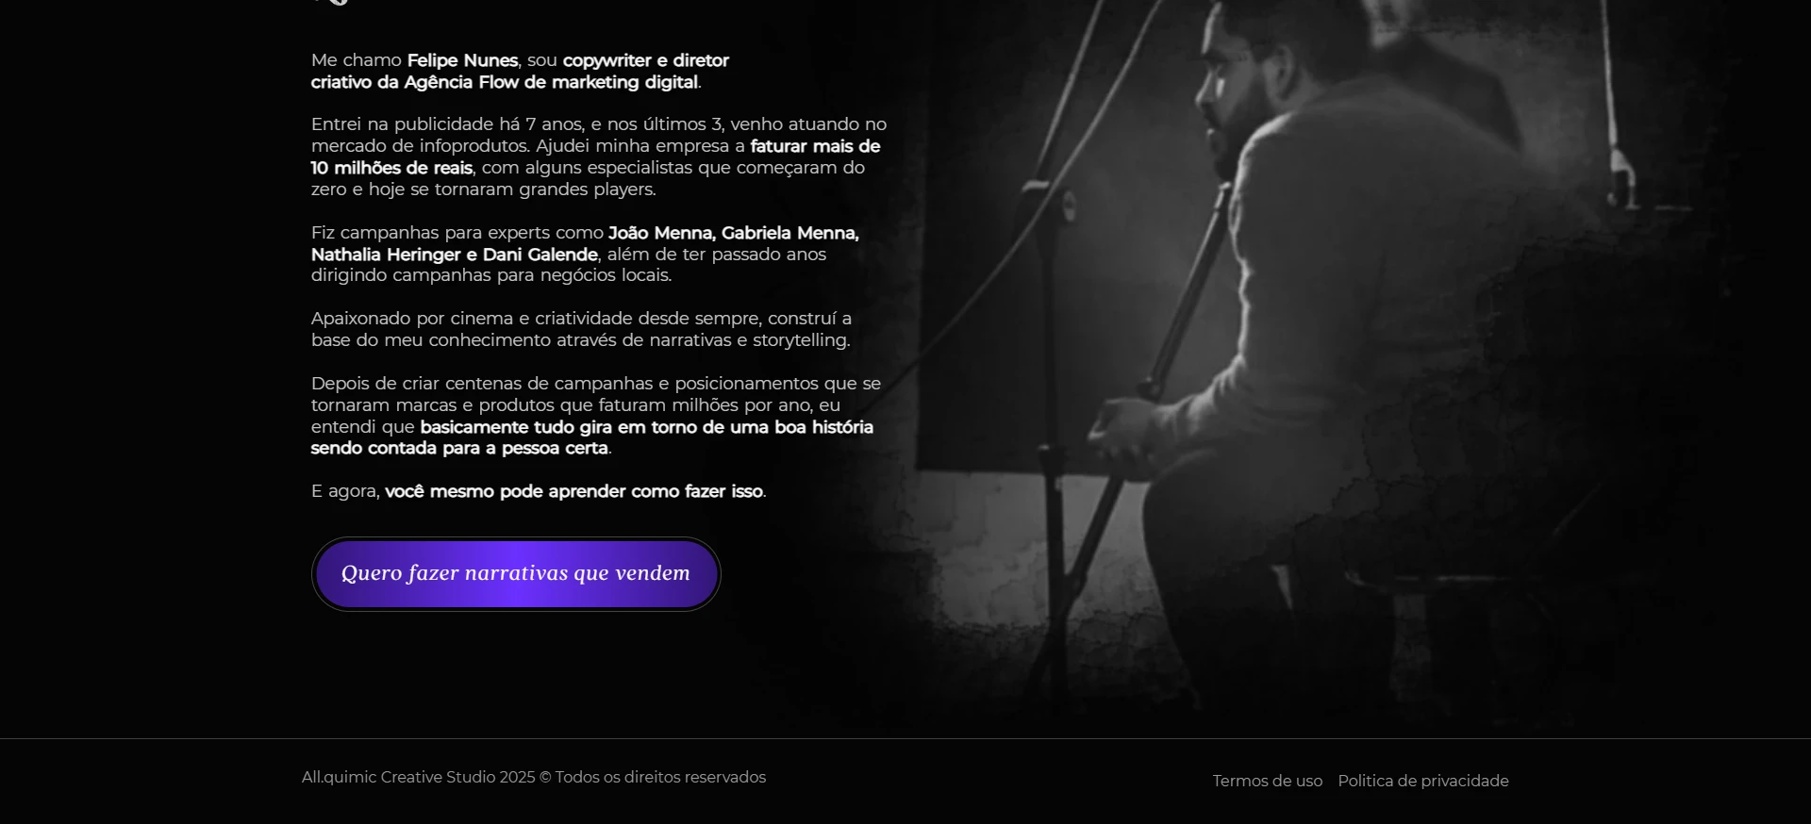Click the bold text 'Nathalia Heringer e Dani Galende'
1811x824 pixels.
pos(455,255)
